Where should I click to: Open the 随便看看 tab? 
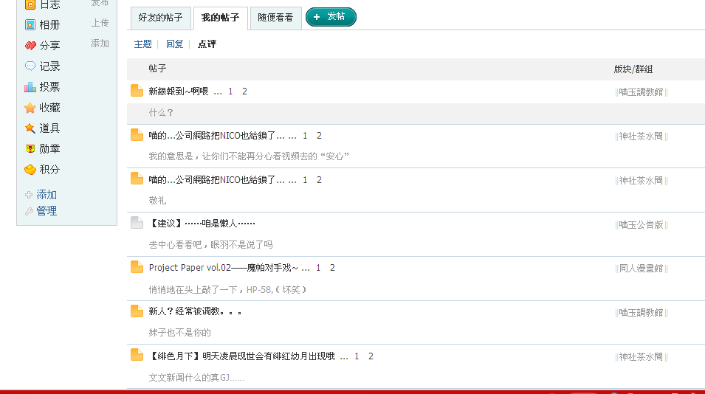coord(275,18)
